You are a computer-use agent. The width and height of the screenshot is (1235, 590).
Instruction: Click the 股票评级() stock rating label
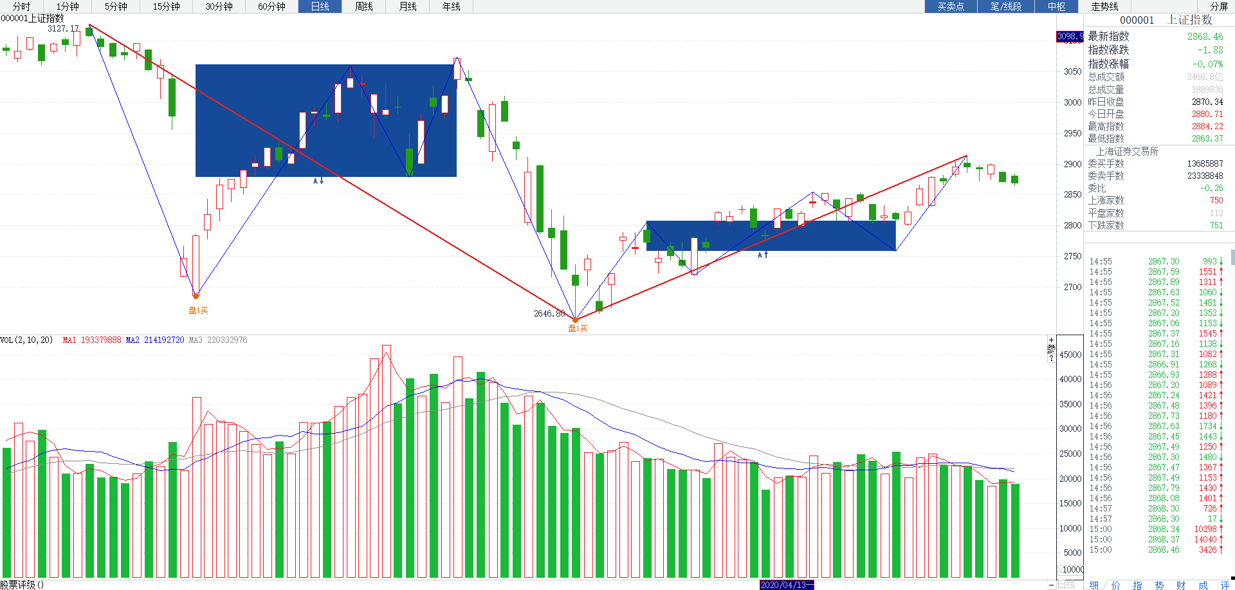pos(22,585)
